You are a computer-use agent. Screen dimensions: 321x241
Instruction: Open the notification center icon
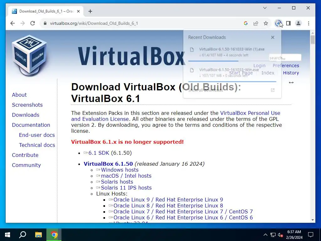click(x=311, y=235)
